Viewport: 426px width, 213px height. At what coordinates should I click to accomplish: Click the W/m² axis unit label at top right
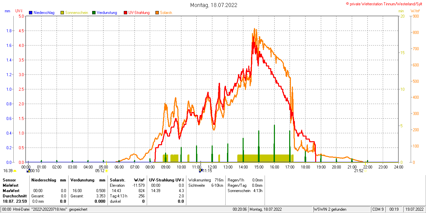click(x=415, y=11)
